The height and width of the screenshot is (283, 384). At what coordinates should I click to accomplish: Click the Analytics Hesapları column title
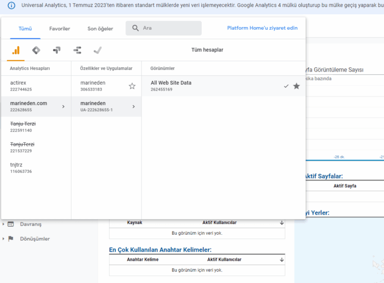pyautogui.click(x=30, y=68)
